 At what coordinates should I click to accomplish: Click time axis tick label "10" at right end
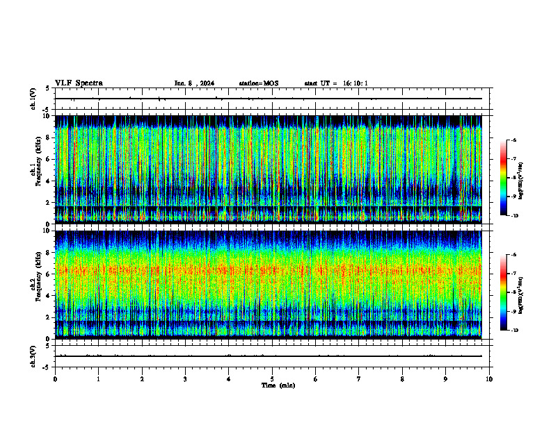pyautogui.click(x=489, y=379)
